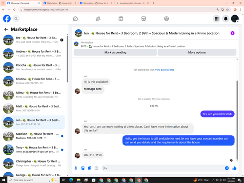This screenshot has width=244, height=183.
Task: Open the Bre conversation
Action: click(33, 40)
